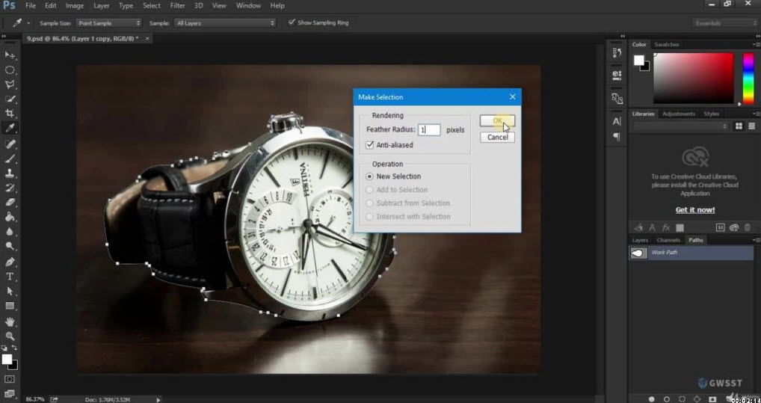
Task: Open the Libraries panel flyout menu
Action: coord(756,114)
